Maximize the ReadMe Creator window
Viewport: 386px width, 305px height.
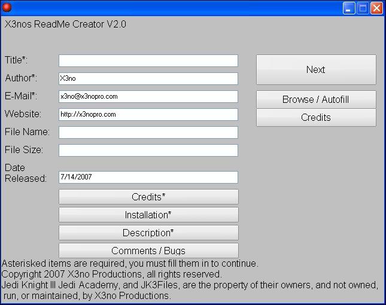click(363, 8)
